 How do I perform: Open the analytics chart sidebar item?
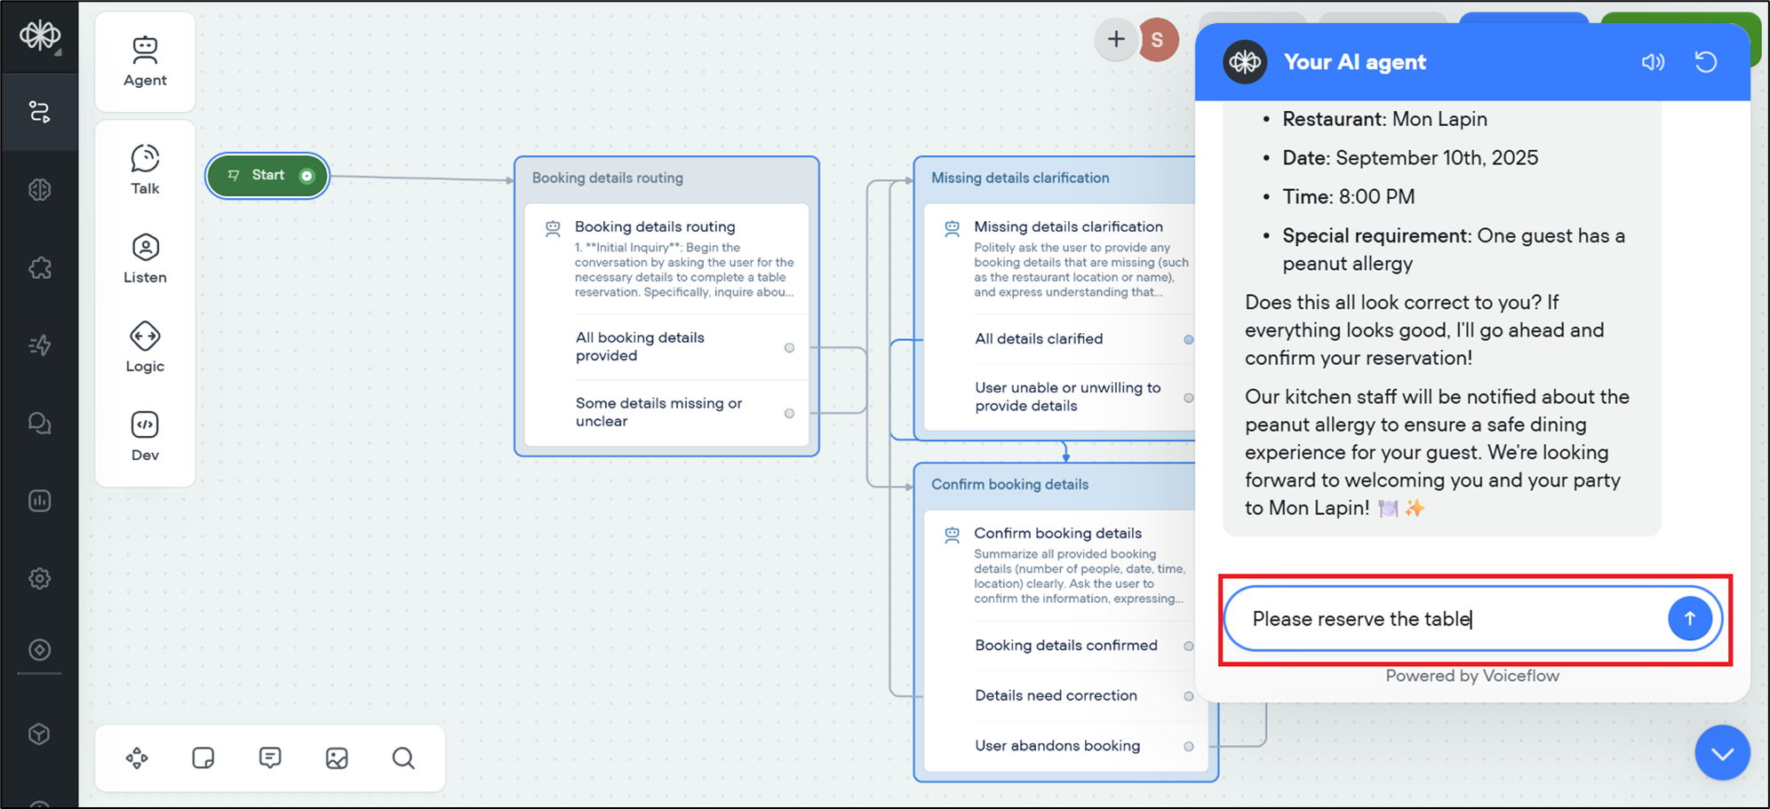tap(40, 501)
